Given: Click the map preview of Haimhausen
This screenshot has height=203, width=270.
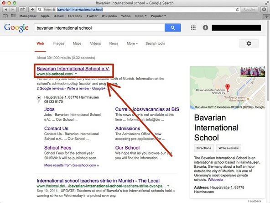Looking at the screenshot, I should (x=228, y=88).
